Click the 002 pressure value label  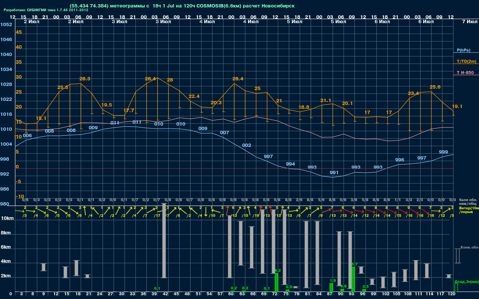tap(247, 145)
